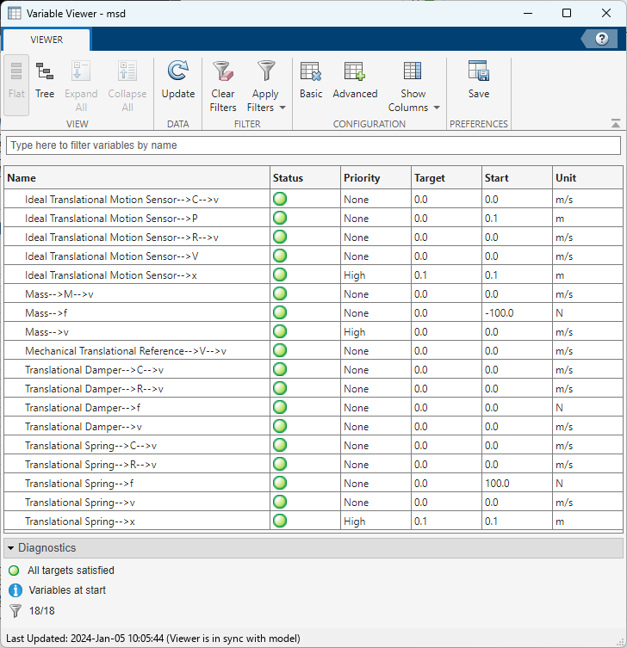Select Basic configuration
This screenshot has height=648, width=627.
[311, 81]
